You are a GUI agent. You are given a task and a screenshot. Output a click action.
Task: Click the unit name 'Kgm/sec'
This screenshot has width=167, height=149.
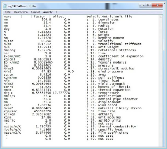click(10, 111)
